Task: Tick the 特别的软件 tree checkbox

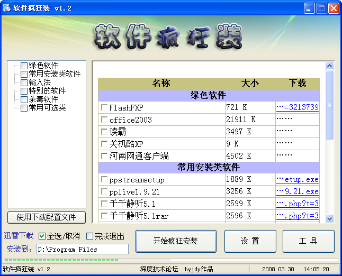Action: click(24, 91)
